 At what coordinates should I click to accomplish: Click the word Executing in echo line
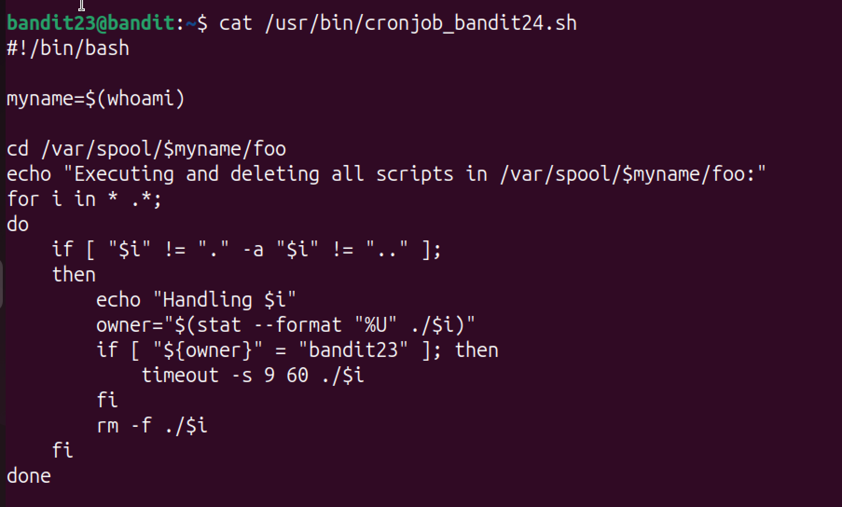pyautogui.click(x=124, y=174)
